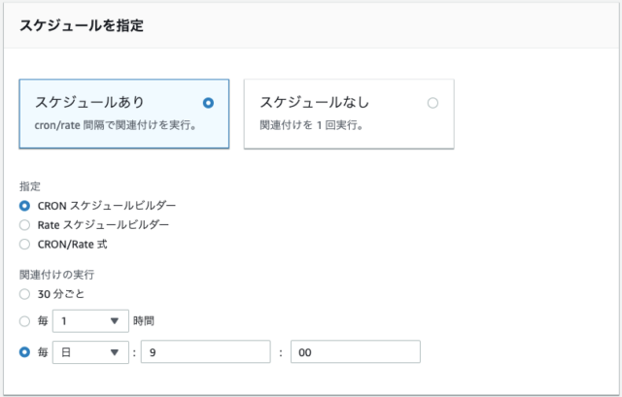Choose the スケジュールなし option card
This screenshot has width=622, height=397.
[349, 114]
